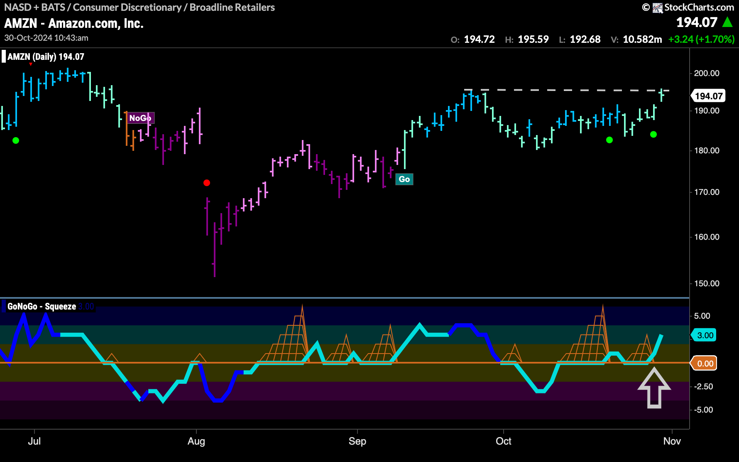Click the small red triangle marker above the AMZN legend

[30, 64]
